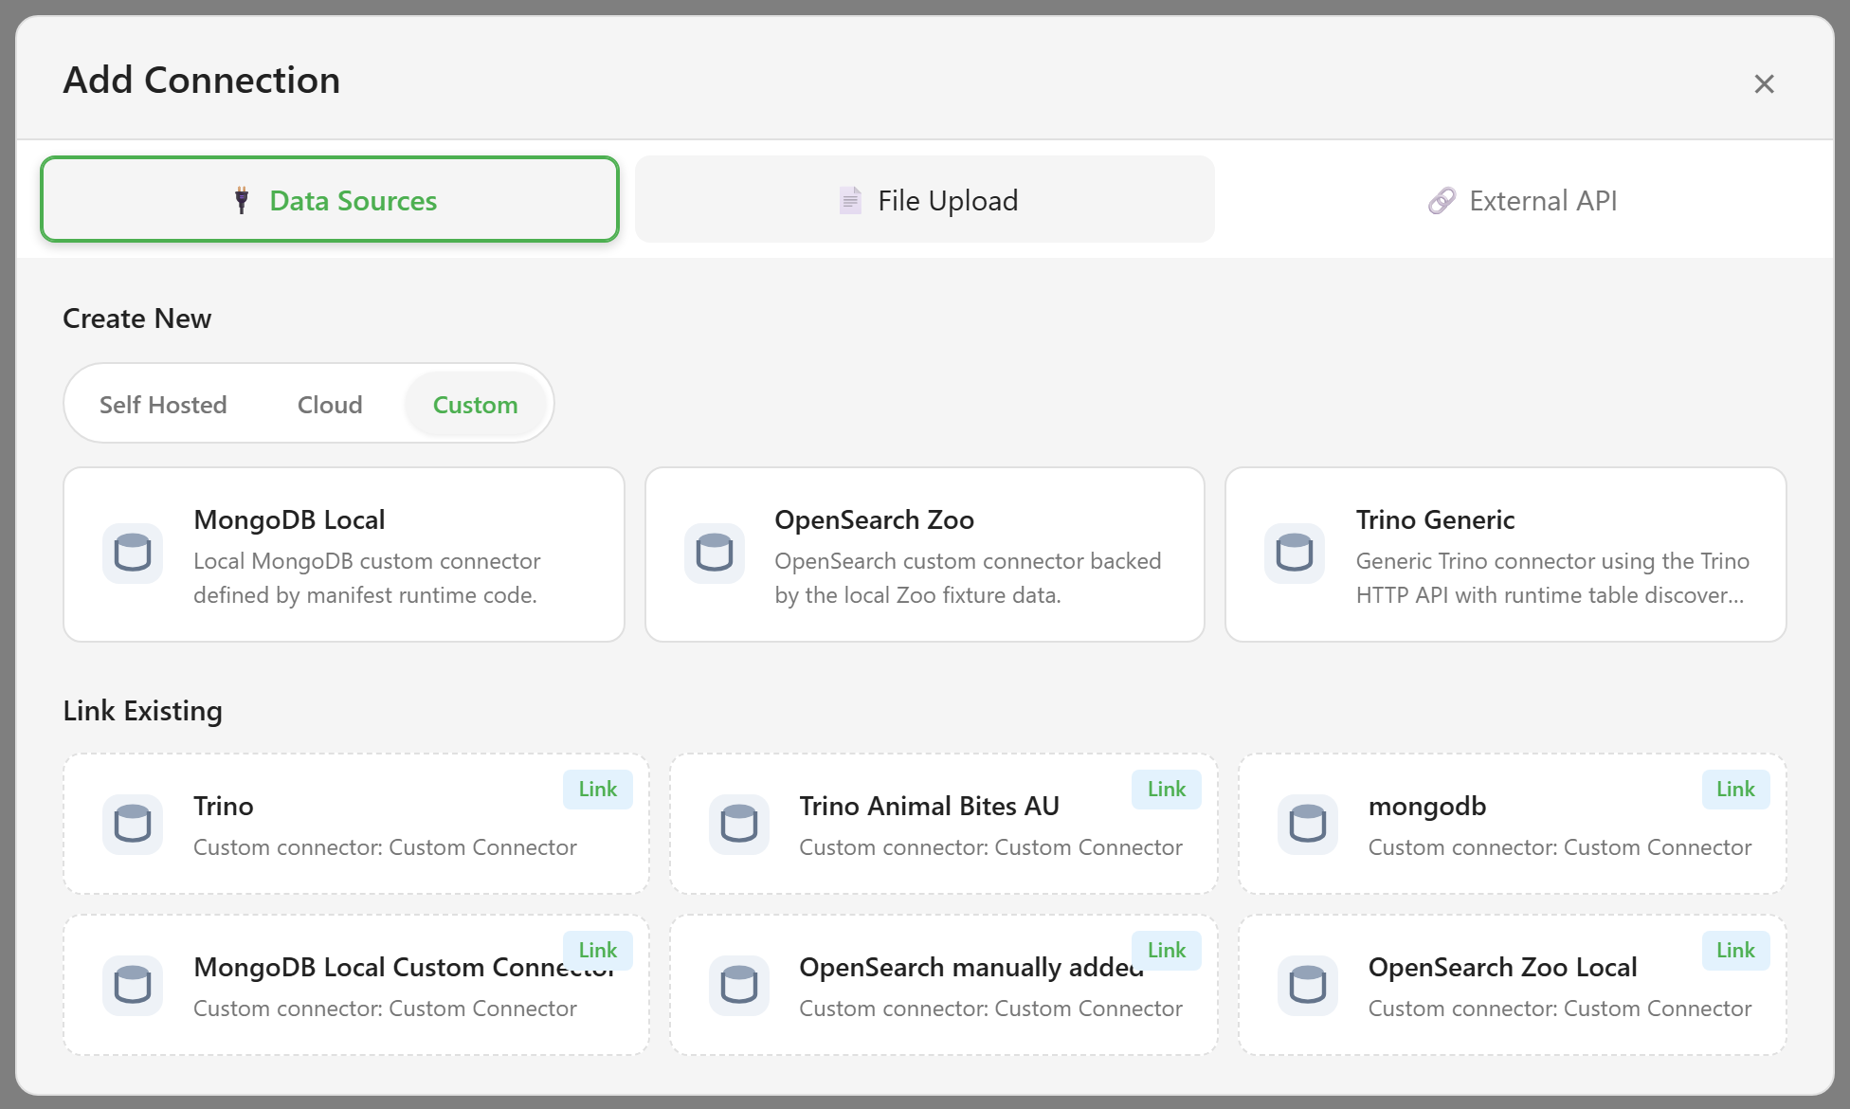The height and width of the screenshot is (1109, 1850).
Task: Choose the Trino Generic connector title
Action: tap(1435, 519)
